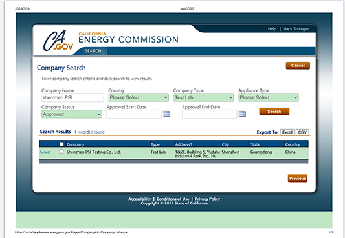345x238 pixels.
Task: Click the Select link in results row
Action: click(x=45, y=152)
